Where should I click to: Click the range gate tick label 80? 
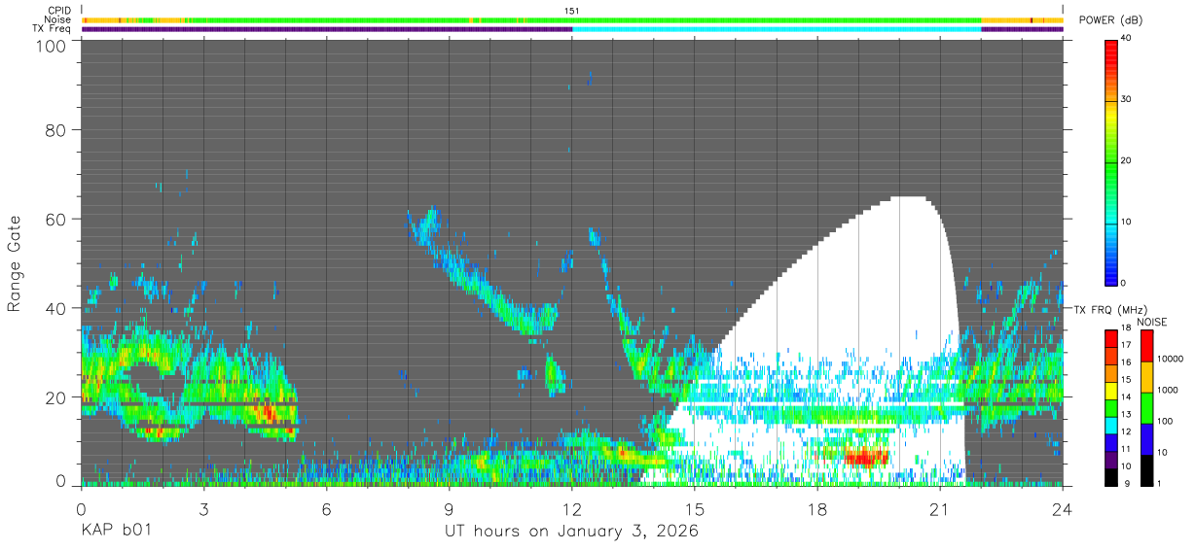(54, 129)
